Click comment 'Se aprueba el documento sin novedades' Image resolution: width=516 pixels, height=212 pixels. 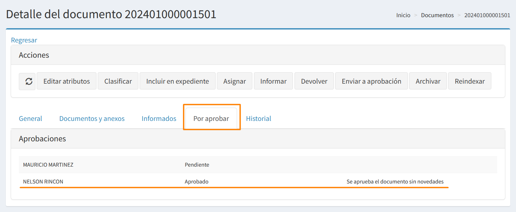click(395, 182)
